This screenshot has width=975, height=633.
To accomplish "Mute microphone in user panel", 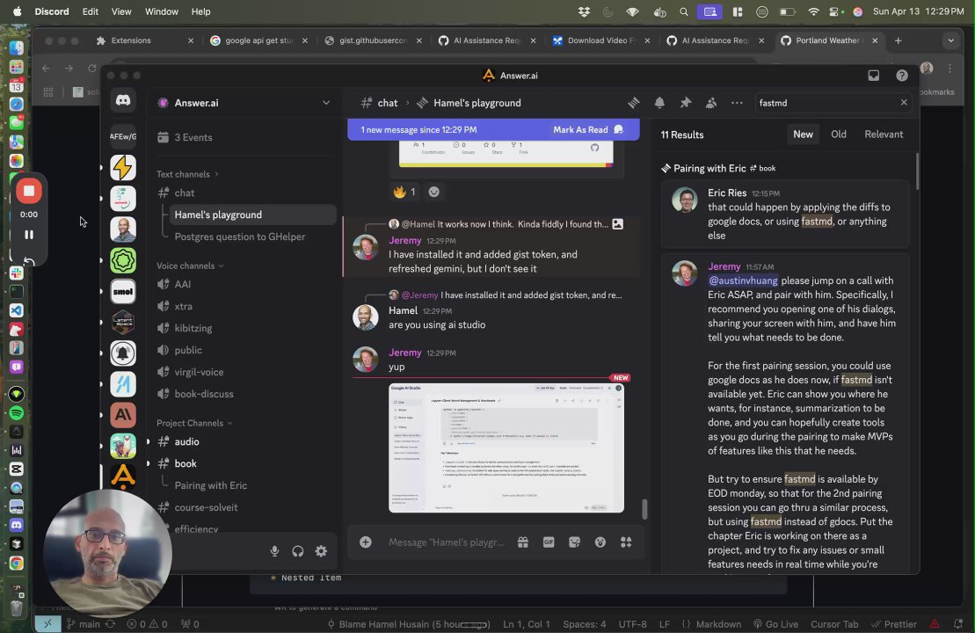I will 274,551.
